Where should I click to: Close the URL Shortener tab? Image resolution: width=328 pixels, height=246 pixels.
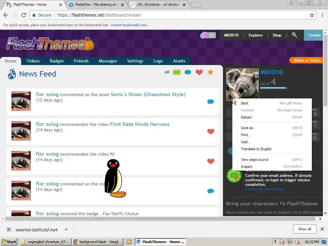tap(184, 4)
